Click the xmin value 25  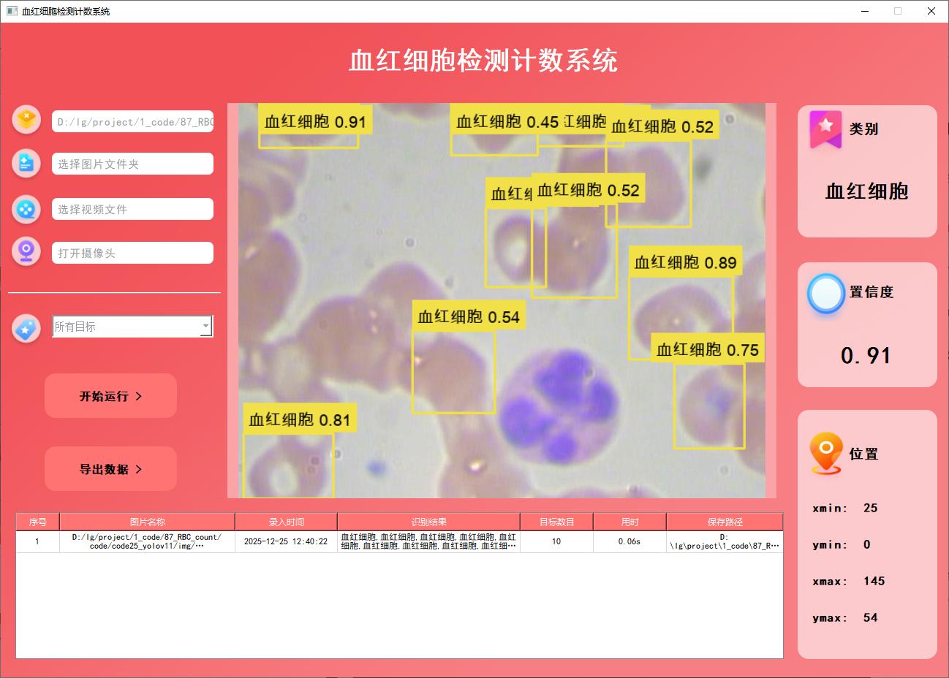pos(870,508)
